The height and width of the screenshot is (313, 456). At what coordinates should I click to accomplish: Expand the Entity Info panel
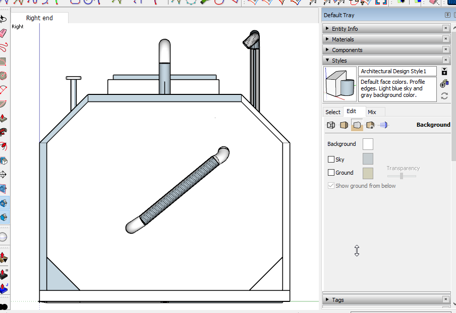point(345,29)
